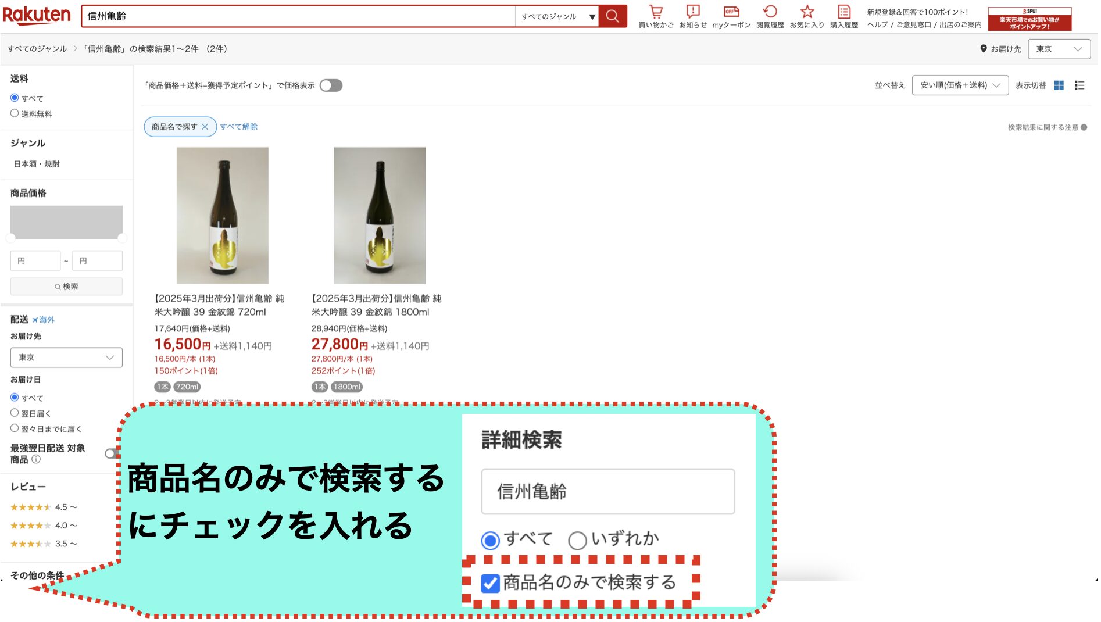
Task: Switch to grid view display icon
Action: point(1059,85)
